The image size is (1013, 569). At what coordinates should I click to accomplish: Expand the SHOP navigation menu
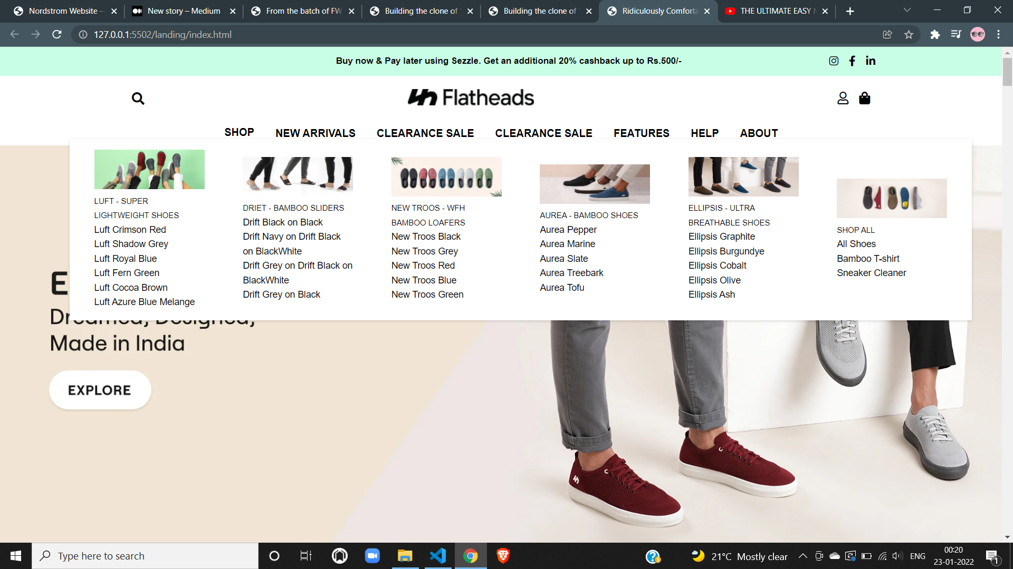[239, 133]
